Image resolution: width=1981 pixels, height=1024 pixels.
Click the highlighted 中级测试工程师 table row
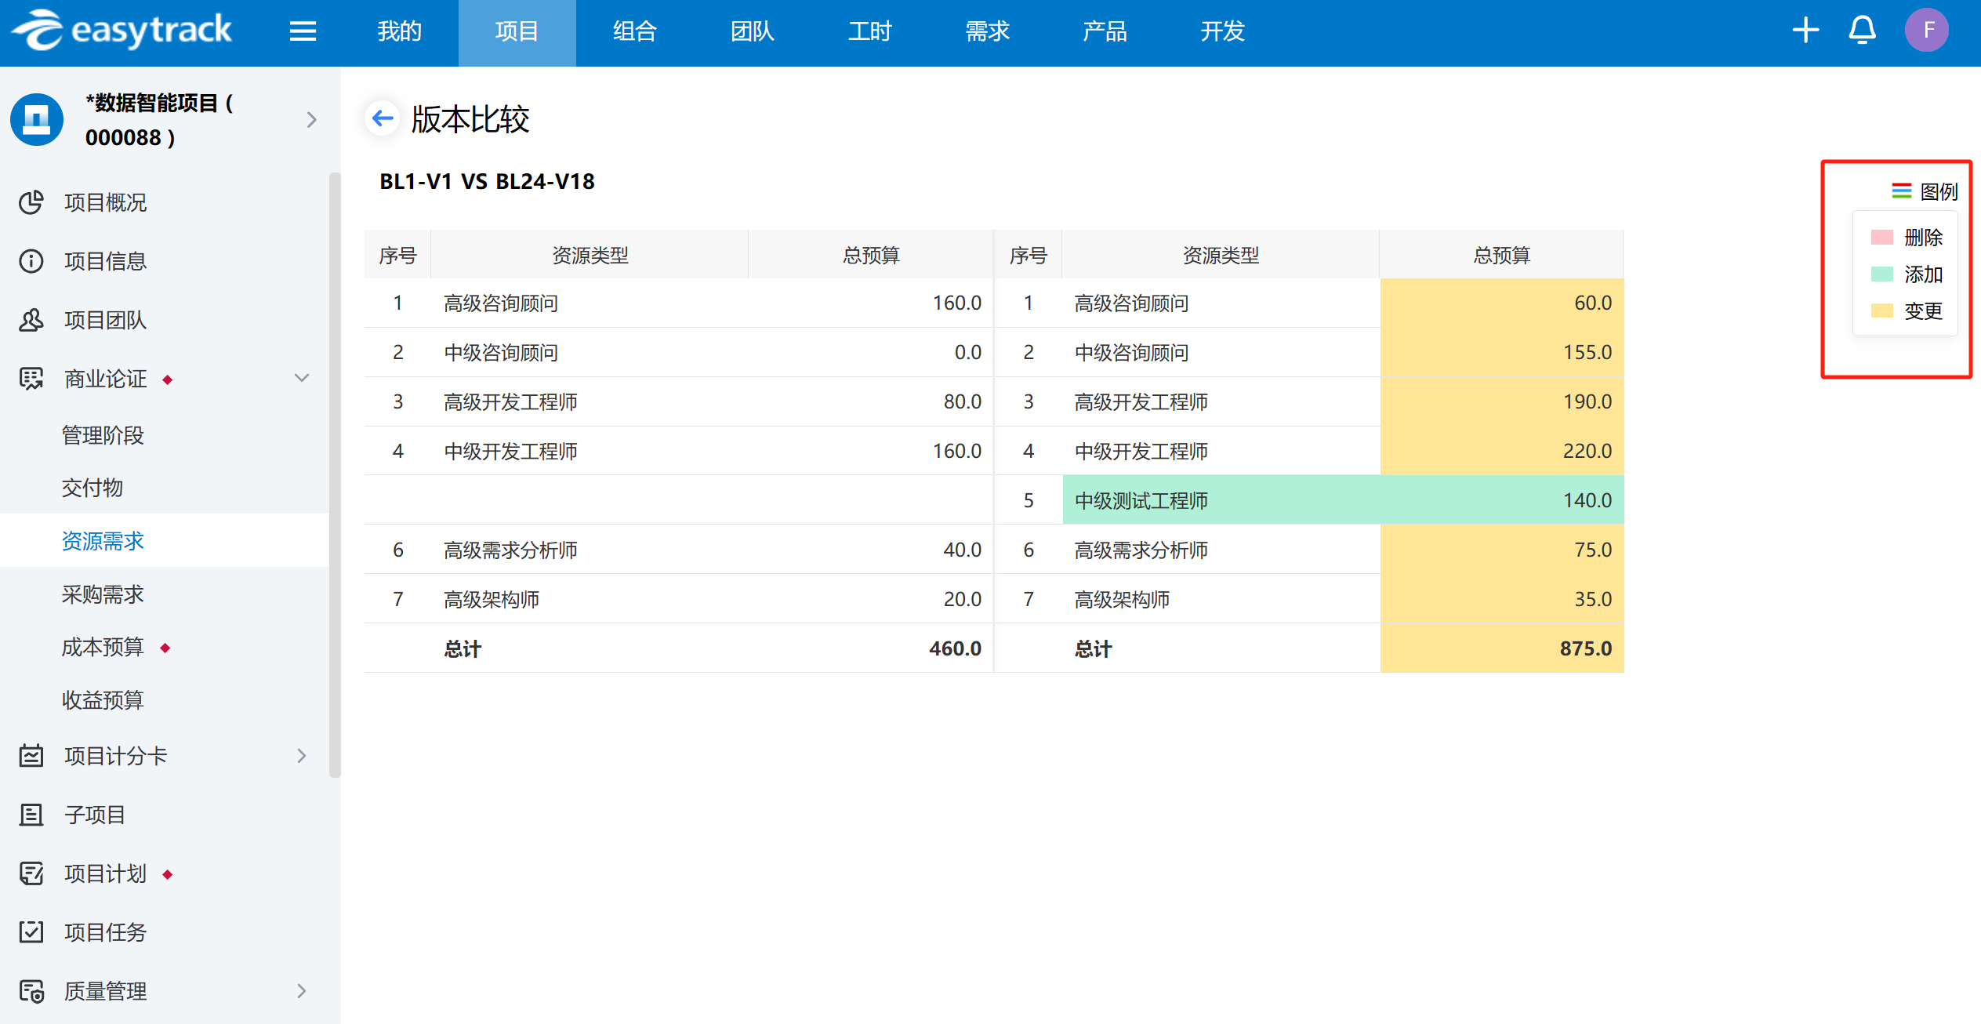pos(1141,500)
